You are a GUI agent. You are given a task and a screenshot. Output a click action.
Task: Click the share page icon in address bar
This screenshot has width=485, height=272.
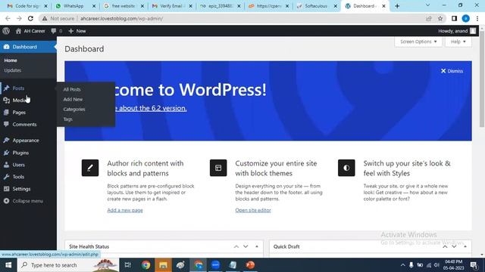(x=429, y=18)
